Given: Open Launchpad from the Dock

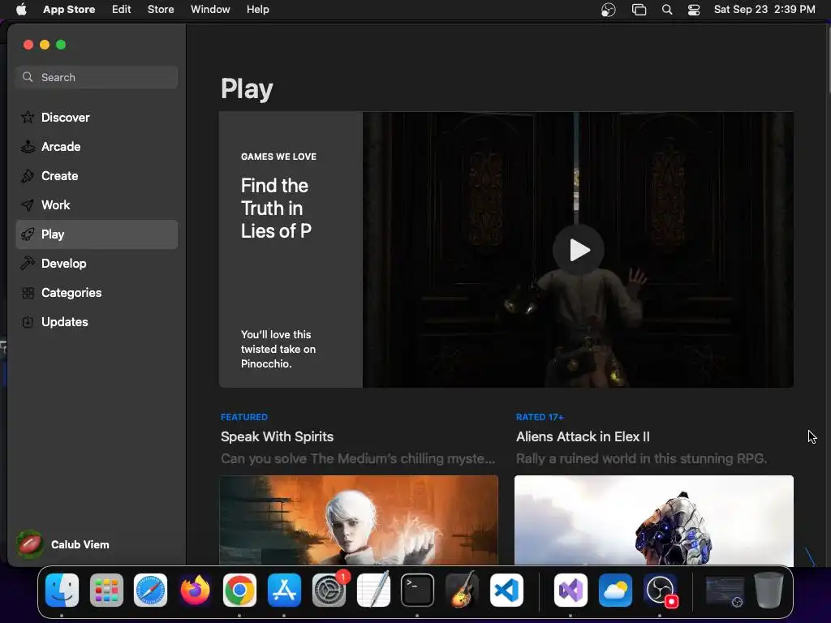Looking at the screenshot, I should pos(106,591).
